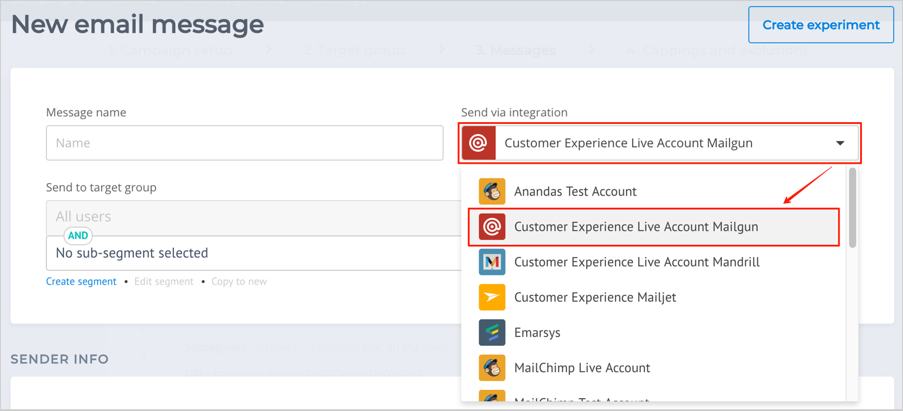Go to 2. Target group step

pos(354,50)
